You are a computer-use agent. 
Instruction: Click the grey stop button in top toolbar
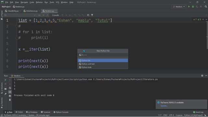(201, 6)
